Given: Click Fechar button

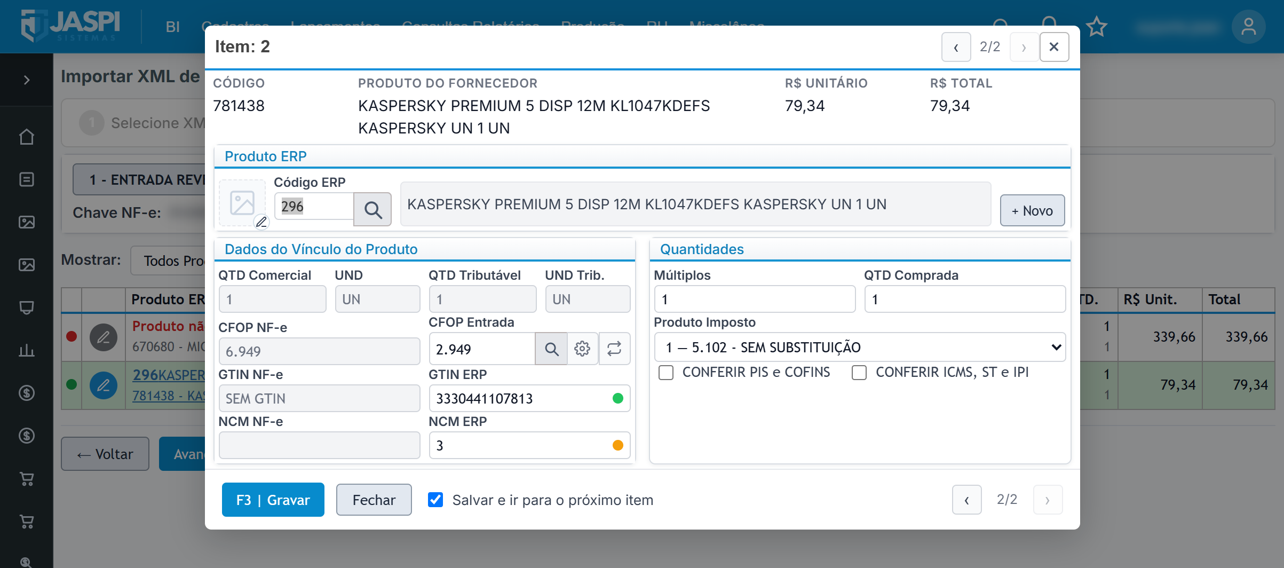Looking at the screenshot, I should click(374, 500).
